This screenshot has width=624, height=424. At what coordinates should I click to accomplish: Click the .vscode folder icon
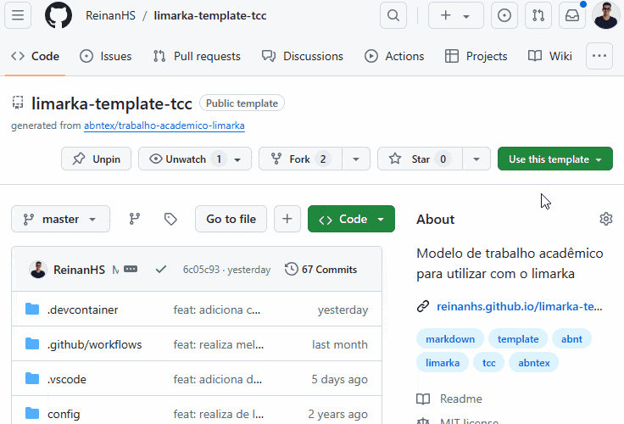32,378
